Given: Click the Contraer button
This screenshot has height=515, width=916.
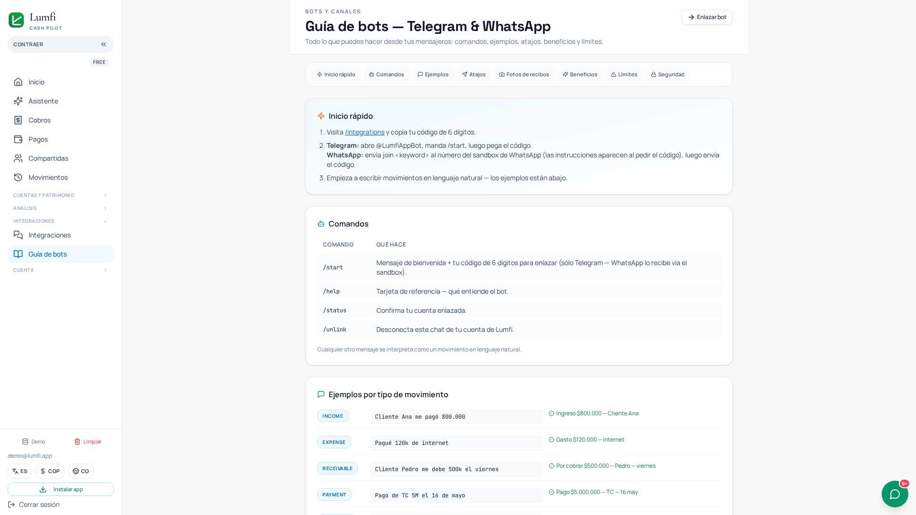Looking at the screenshot, I should coord(61,44).
